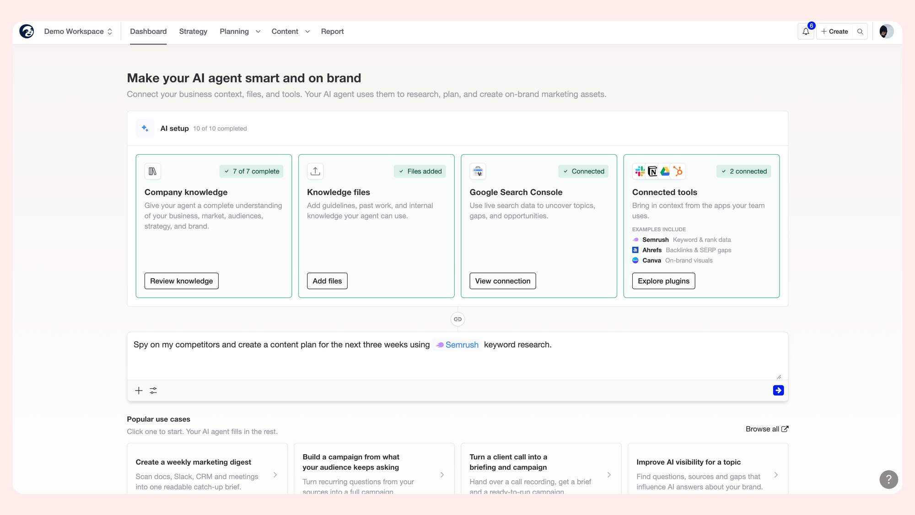Image resolution: width=915 pixels, height=515 pixels.
Task: Click the Google Drive icon in Connected tools
Action: (x=665, y=171)
